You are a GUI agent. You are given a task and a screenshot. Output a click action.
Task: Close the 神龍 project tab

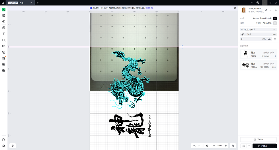click(x=31, y=3)
